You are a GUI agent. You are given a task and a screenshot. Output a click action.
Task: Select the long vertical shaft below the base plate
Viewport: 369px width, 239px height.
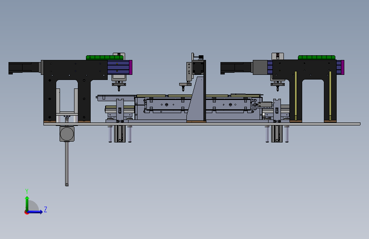tap(67, 164)
